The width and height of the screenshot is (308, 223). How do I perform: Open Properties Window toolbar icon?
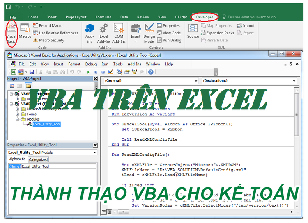coord(127,72)
